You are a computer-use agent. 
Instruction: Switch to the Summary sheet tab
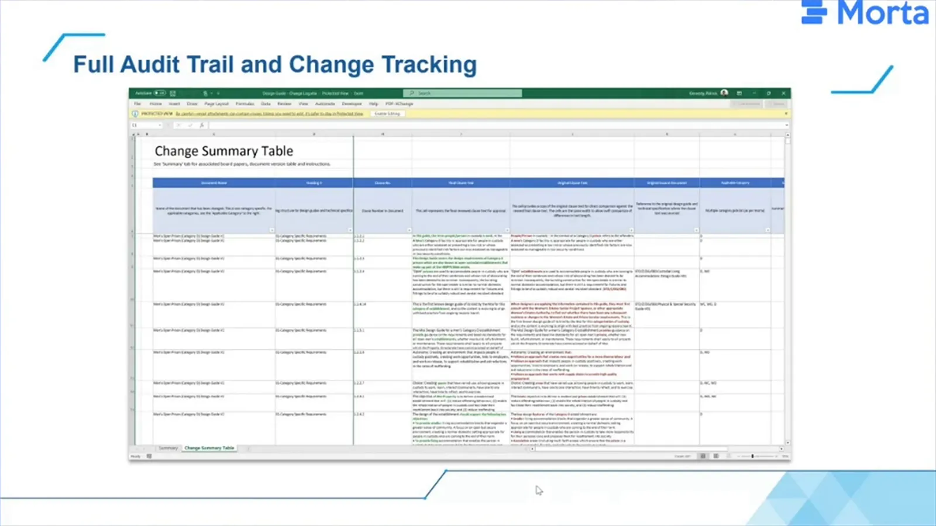168,448
